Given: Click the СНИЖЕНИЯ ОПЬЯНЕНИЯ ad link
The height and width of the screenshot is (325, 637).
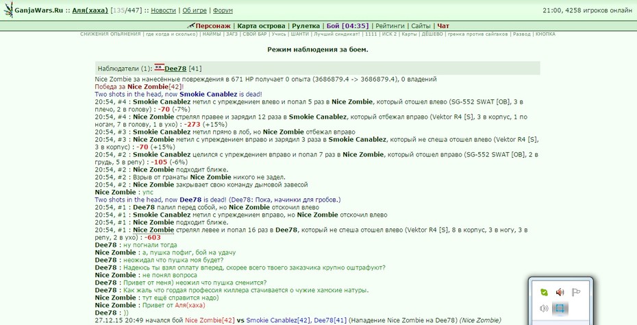Looking at the screenshot, I should click(x=110, y=34).
